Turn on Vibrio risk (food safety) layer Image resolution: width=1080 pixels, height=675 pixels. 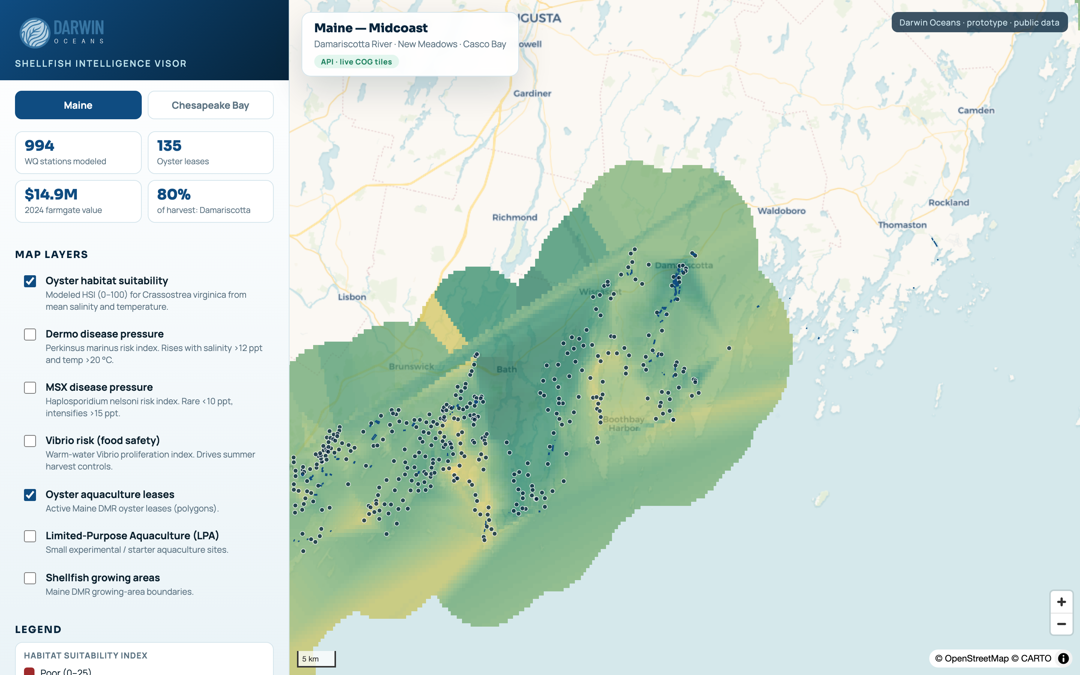(30, 441)
